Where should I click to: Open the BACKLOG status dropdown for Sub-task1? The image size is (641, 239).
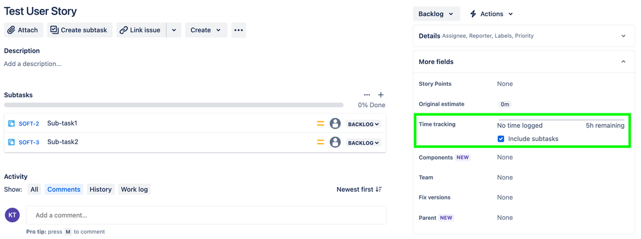(x=364, y=124)
